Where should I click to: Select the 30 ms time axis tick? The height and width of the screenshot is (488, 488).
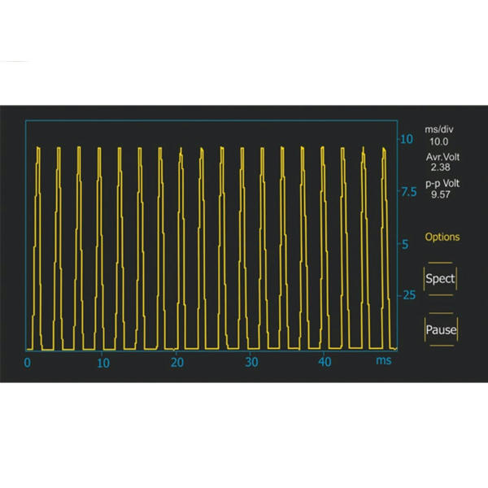pos(252,362)
